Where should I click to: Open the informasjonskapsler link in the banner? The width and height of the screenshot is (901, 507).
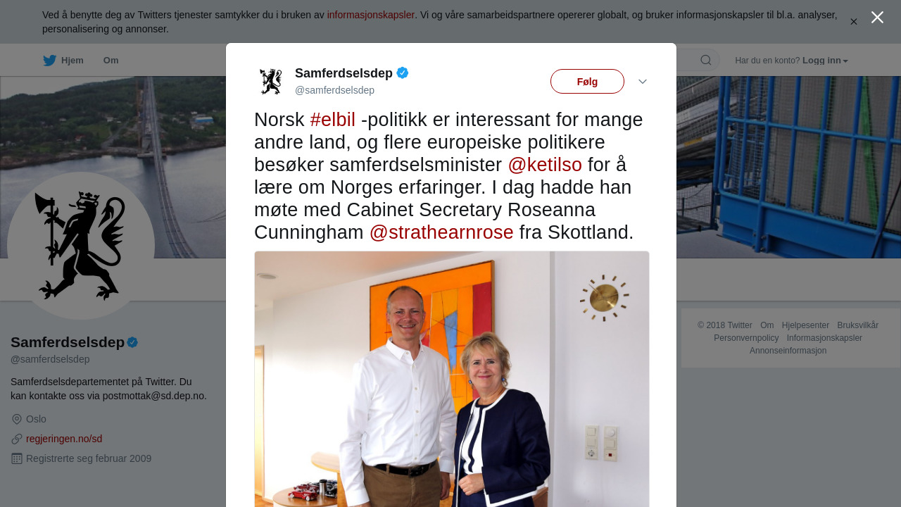pyautogui.click(x=371, y=15)
